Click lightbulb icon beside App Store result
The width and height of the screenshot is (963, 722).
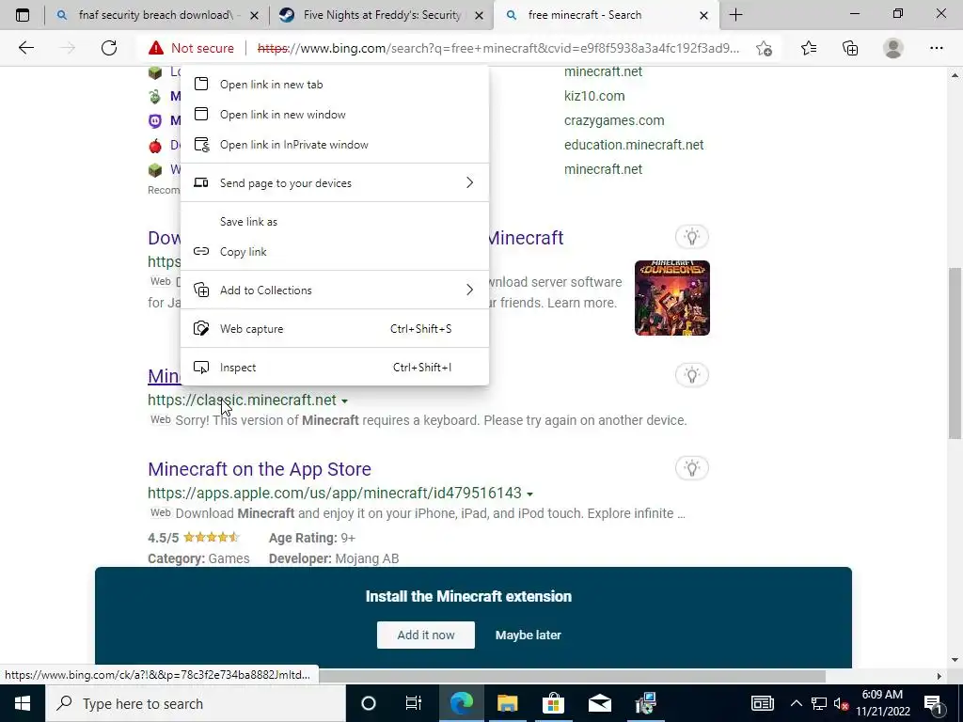point(692,468)
